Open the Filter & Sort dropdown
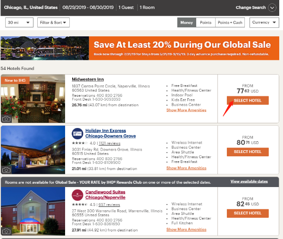283x239 pixels. pyautogui.click(x=53, y=22)
